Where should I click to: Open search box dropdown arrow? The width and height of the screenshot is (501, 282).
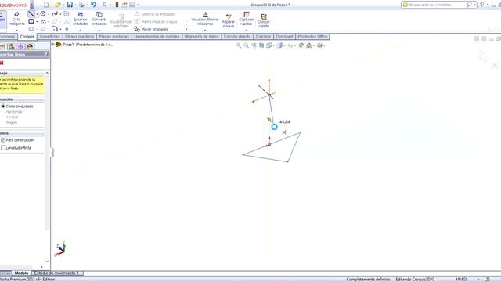(475, 5)
